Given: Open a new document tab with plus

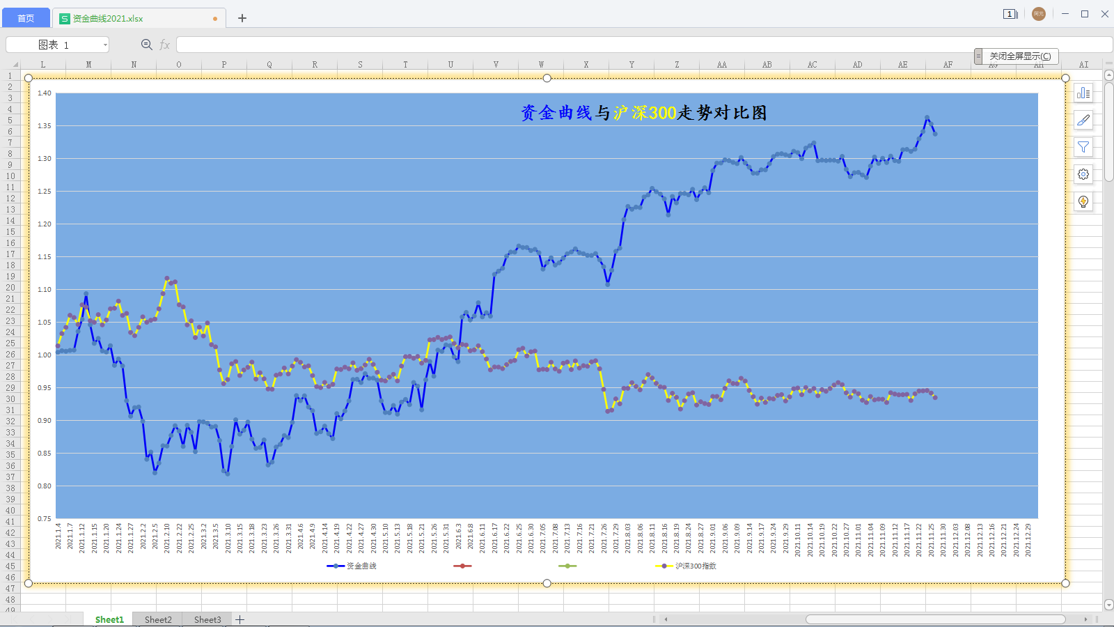Looking at the screenshot, I should (242, 18).
